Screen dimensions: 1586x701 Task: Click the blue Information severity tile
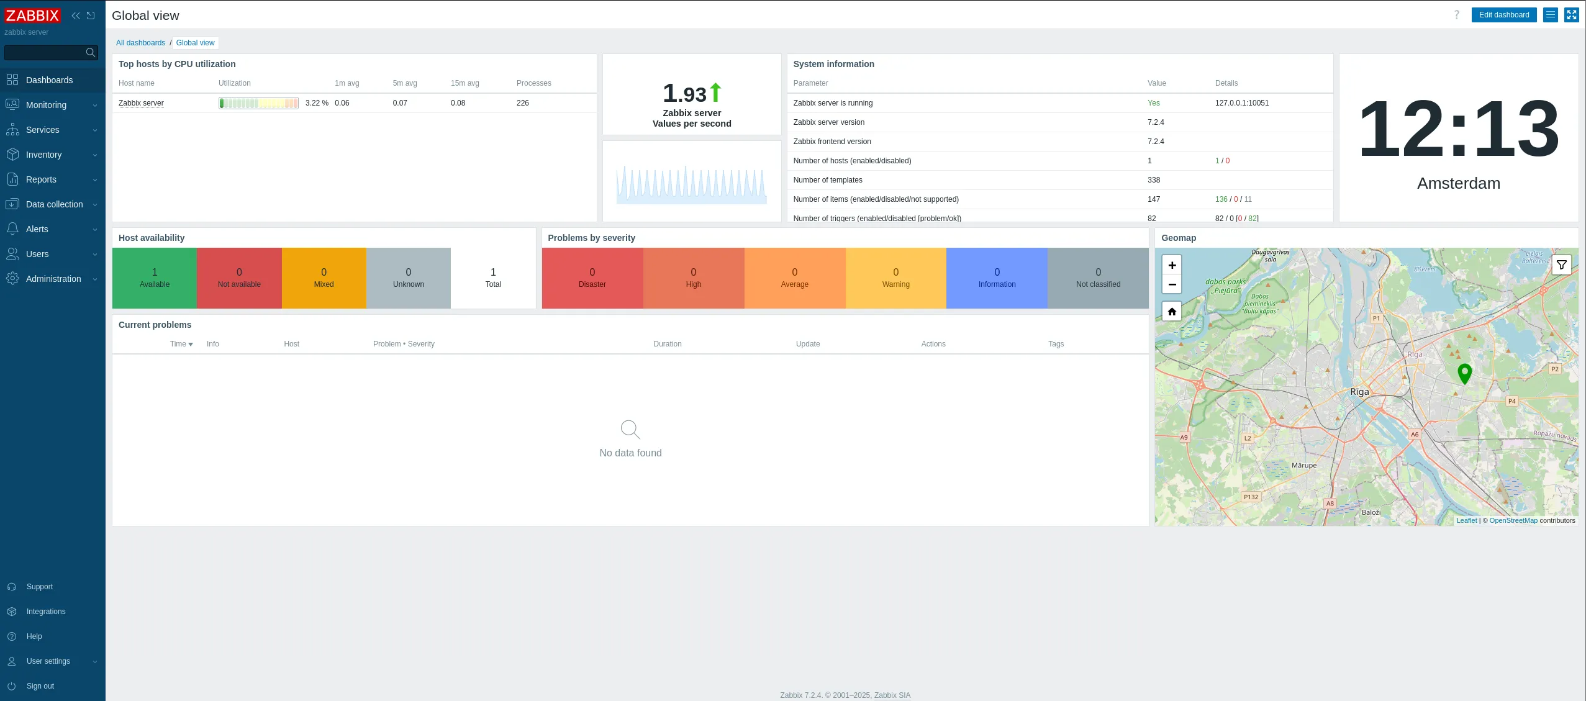[997, 278]
